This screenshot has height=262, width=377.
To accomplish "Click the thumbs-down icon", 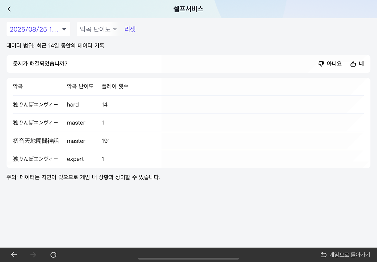I will pos(321,64).
